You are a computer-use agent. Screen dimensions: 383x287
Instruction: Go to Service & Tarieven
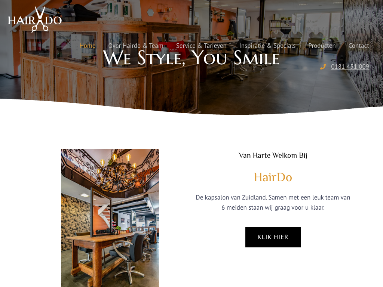[x=201, y=46]
